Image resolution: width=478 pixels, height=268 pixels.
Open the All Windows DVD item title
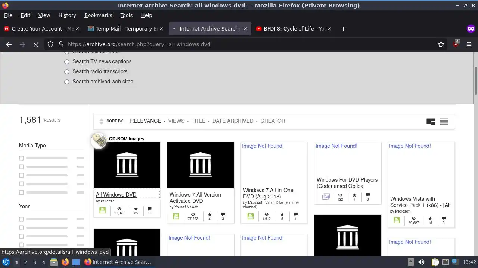(x=116, y=195)
